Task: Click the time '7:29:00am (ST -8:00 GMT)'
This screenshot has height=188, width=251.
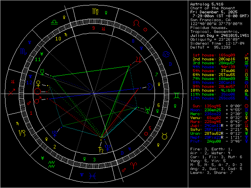Action: point(221,16)
